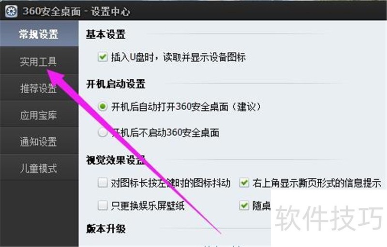Click the 360安全桌面 - 设置中心 window title
387x247 pixels.
(76, 11)
